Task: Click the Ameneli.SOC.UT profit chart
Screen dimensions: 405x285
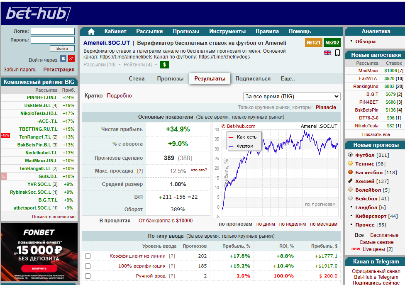Action: point(276,171)
